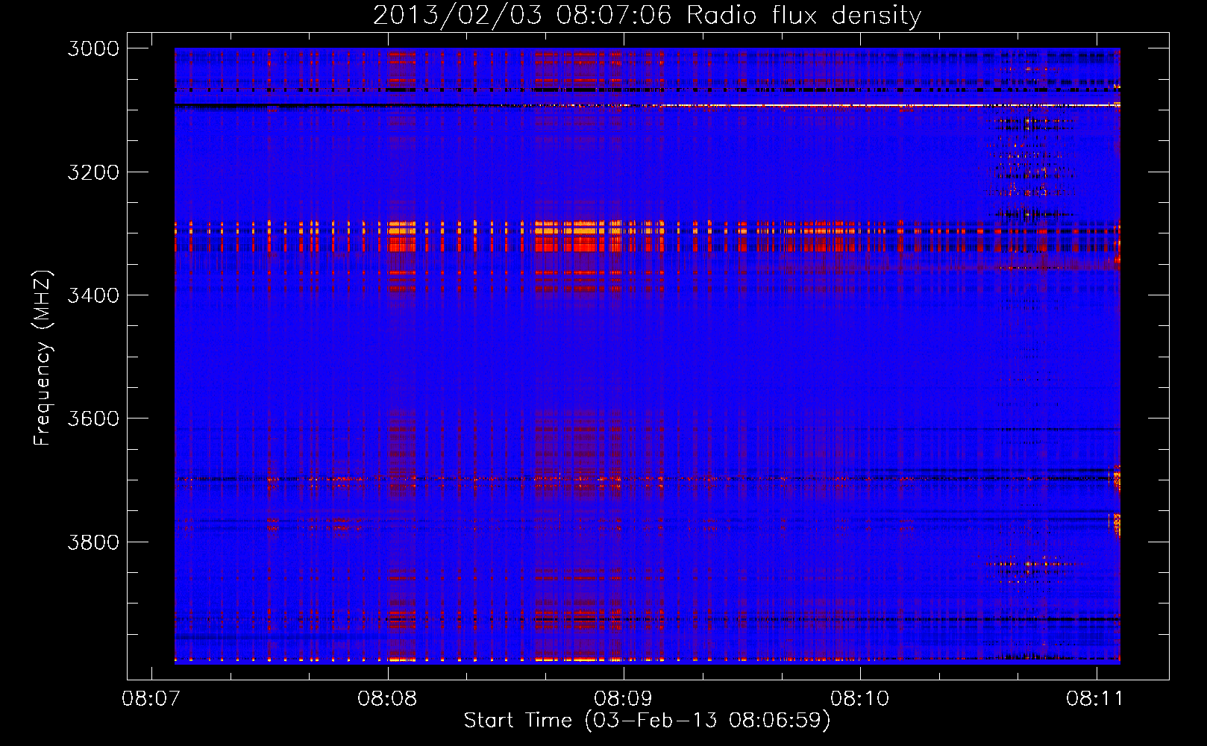Click the 3400 frequency tick label
This screenshot has height=746, width=1207.
pos(93,295)
